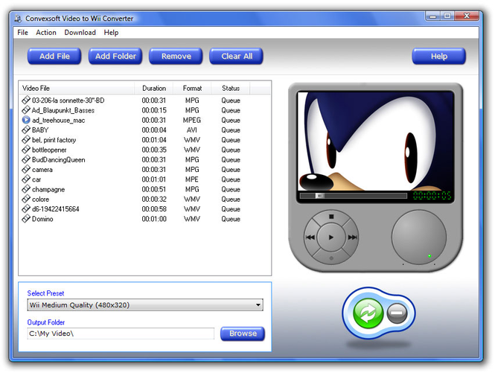This screenshot has height=373, width=495.
Task: Cancel conversion with the grey minus button
Action: 397,313
